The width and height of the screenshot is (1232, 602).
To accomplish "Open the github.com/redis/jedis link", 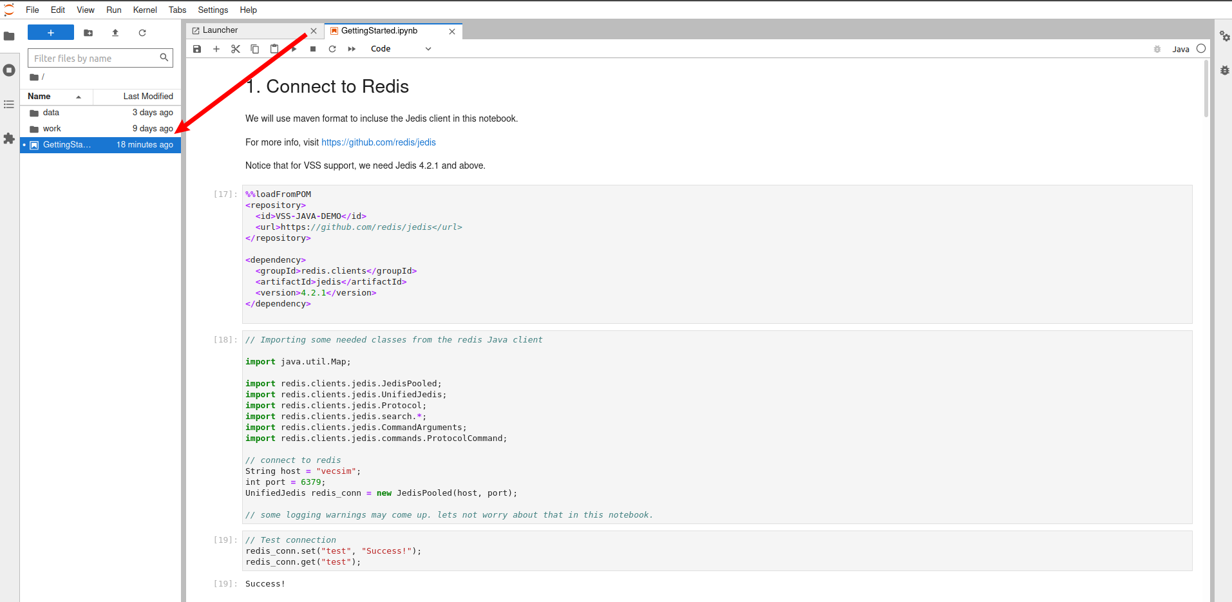I will (379, 142).
